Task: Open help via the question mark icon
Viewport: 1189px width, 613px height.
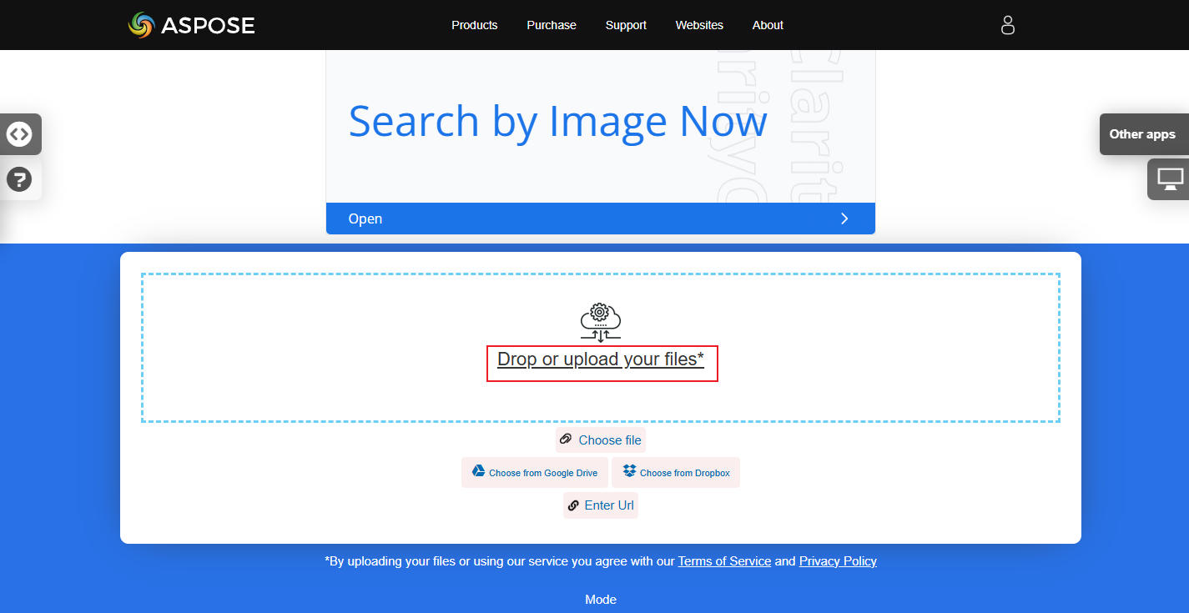Action: coord(19,179)
